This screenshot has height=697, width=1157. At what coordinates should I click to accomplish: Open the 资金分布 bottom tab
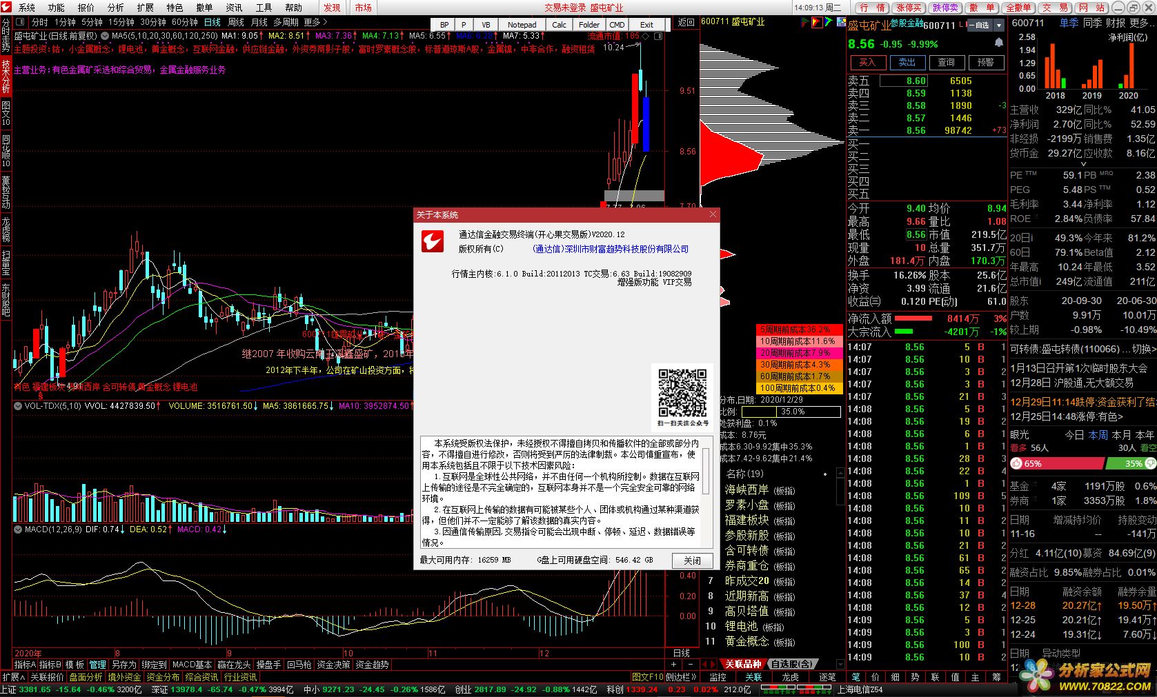[x=163, y=677]
